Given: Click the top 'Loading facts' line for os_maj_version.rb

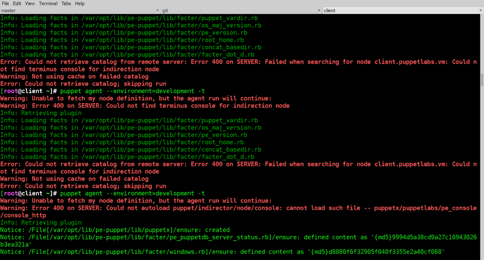Looking at the screenshot, I should coord(131,25).
